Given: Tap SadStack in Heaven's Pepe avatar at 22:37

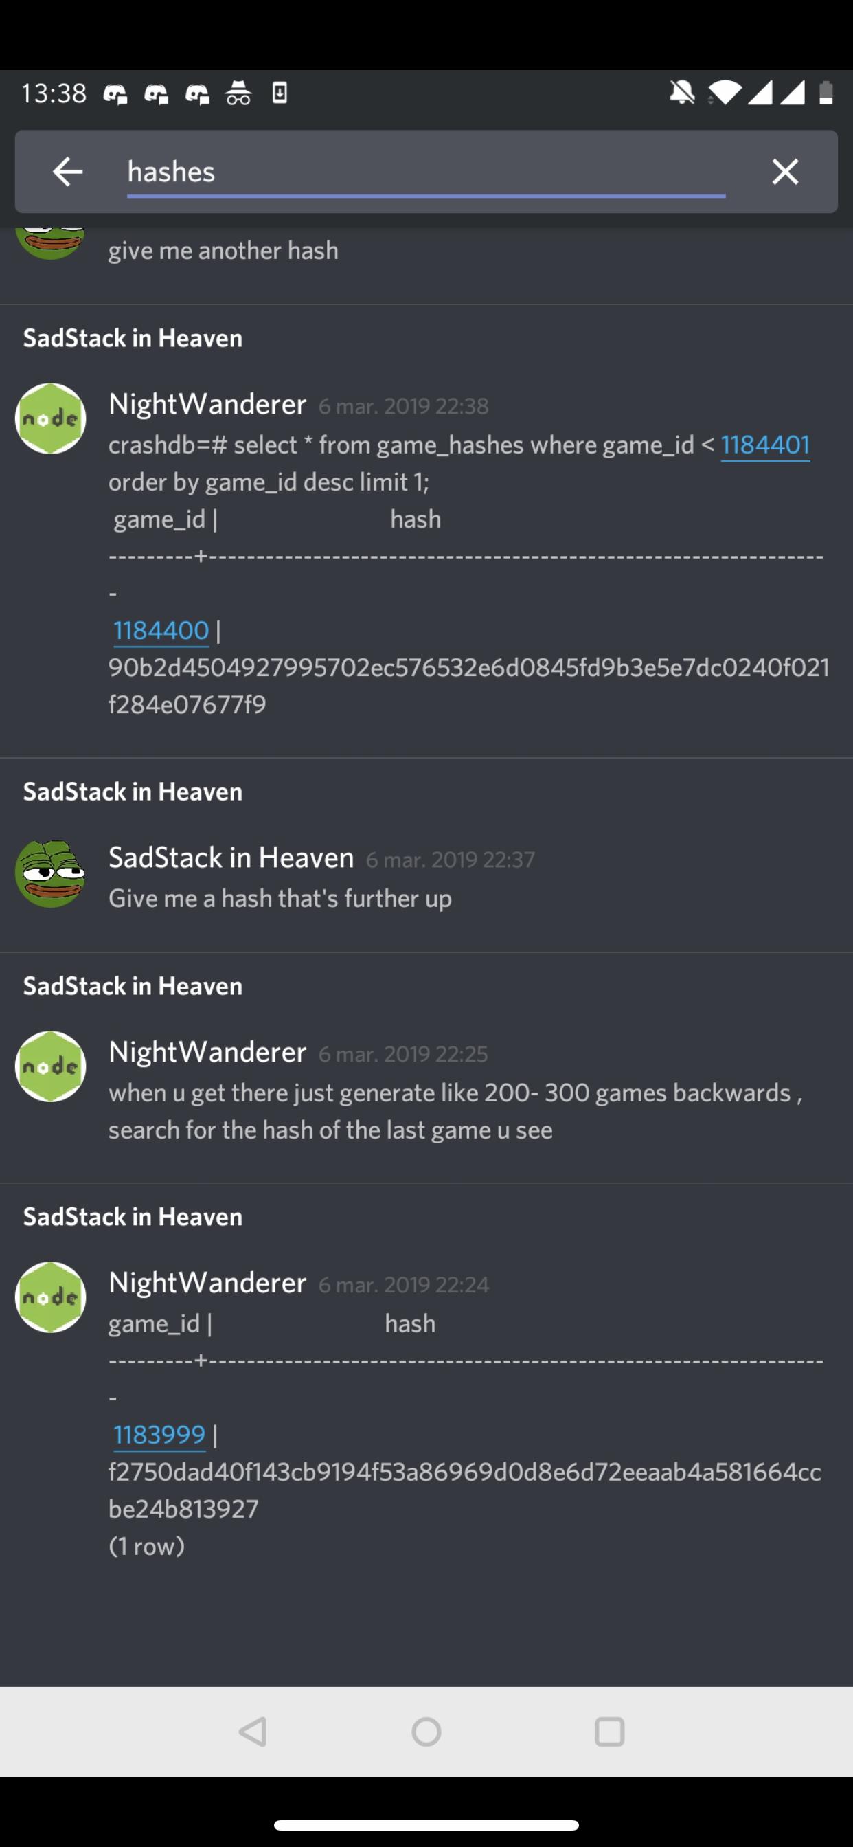Looking at the screenshot, I should click(x=50, y=874).
